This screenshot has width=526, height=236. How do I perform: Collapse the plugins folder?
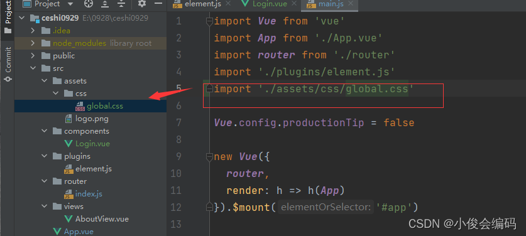pyautogui.click(x=44, y=156)
